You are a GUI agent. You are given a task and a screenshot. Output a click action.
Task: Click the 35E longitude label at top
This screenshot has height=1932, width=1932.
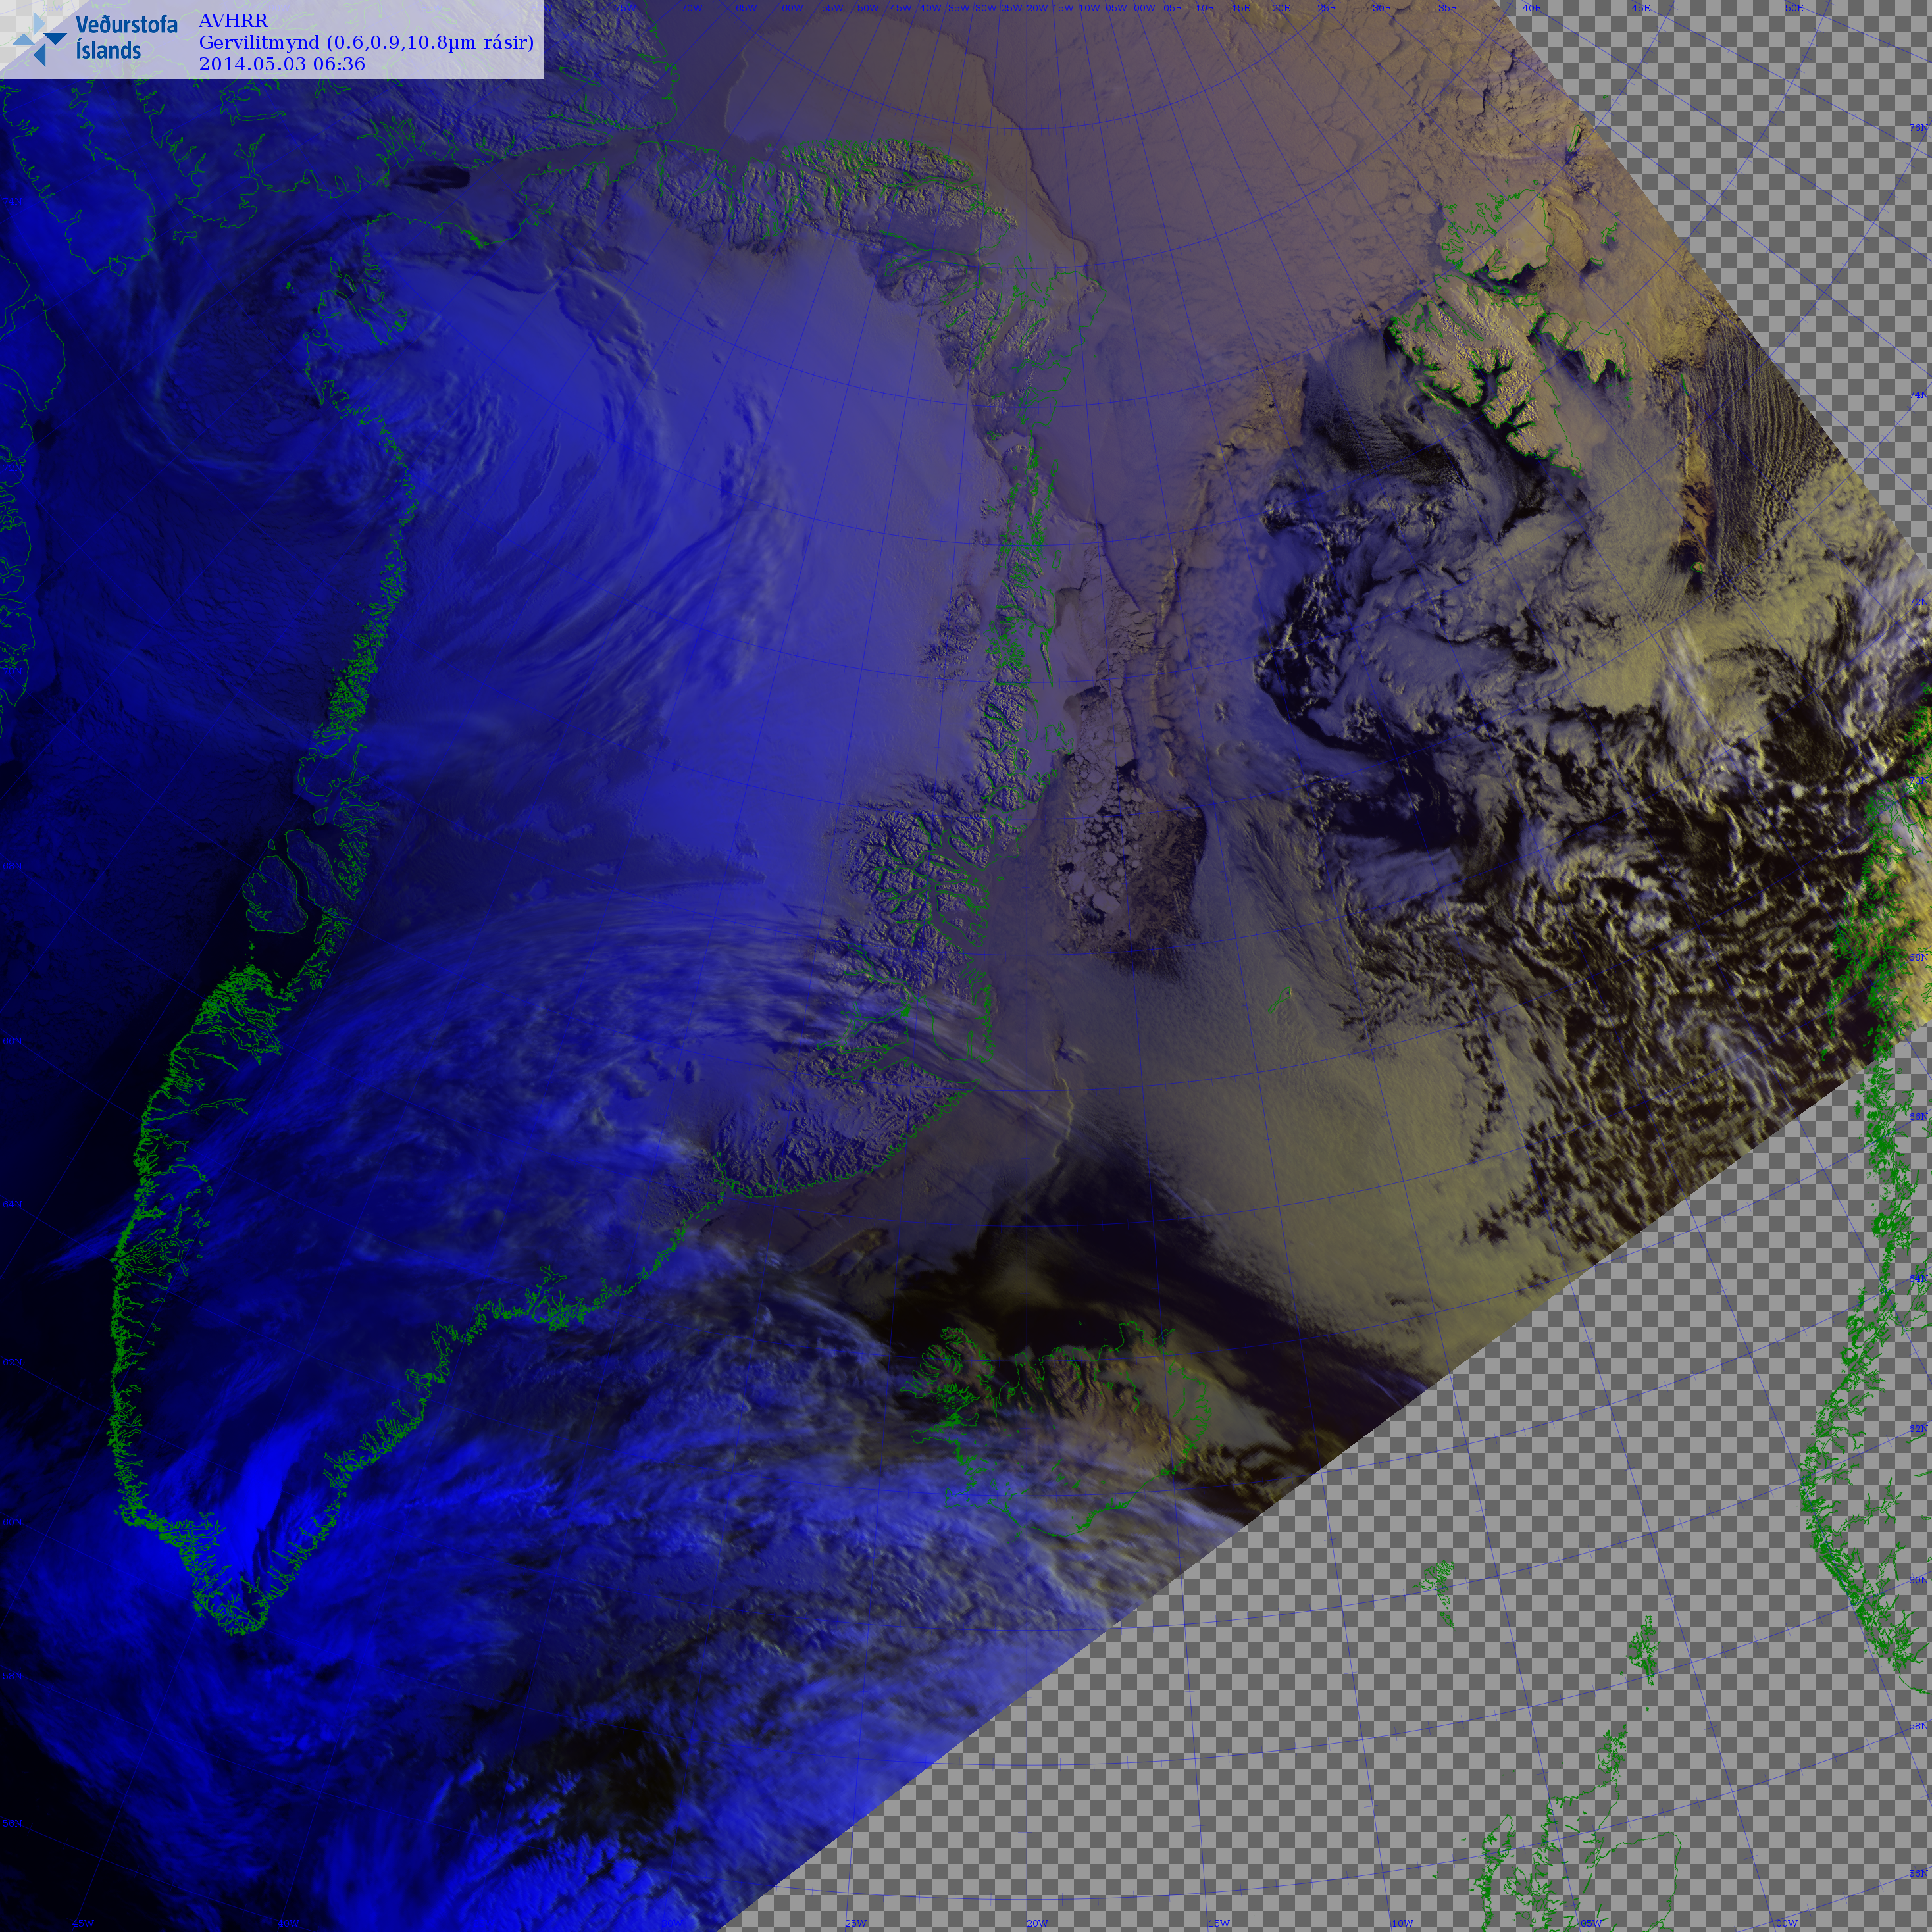(x=1447, y=8)
